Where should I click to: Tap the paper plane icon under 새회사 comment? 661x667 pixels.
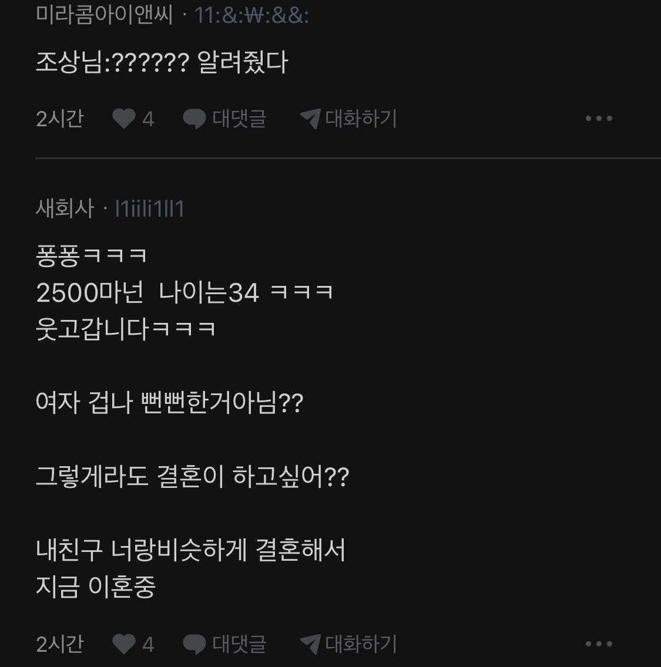(310, 644)
